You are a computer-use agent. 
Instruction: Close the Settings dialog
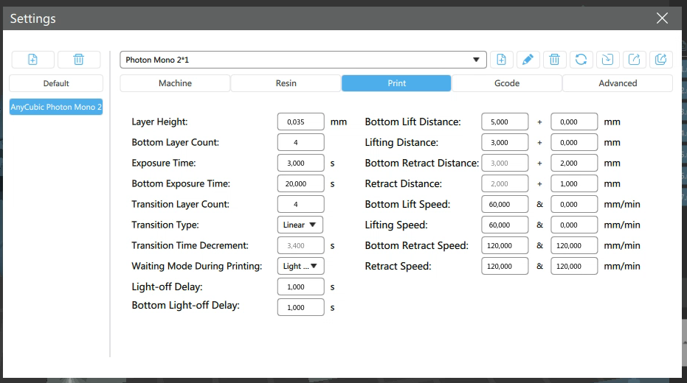point(662,18)
